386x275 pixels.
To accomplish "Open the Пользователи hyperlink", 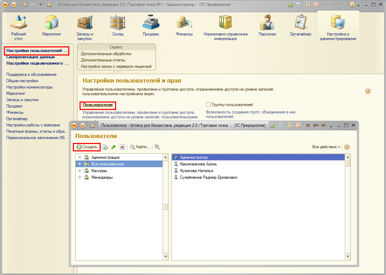I will click(97, 105).
